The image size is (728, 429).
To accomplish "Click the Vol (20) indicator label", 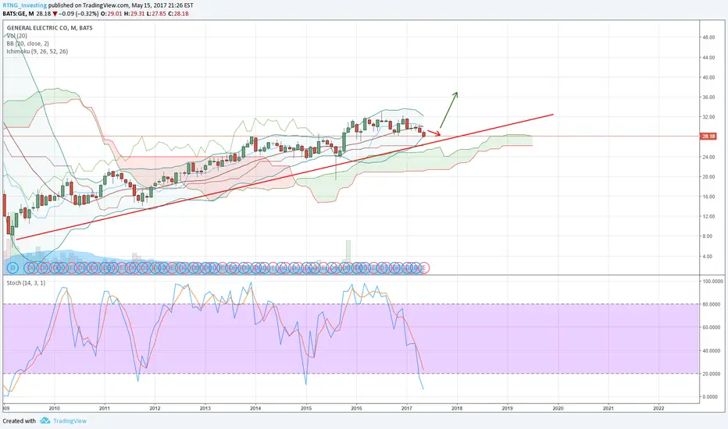I will 16,36.
